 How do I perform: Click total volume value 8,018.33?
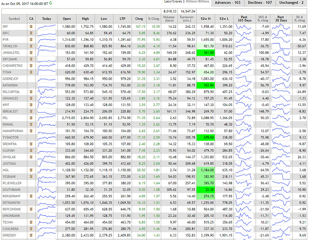tap(170, 11)
